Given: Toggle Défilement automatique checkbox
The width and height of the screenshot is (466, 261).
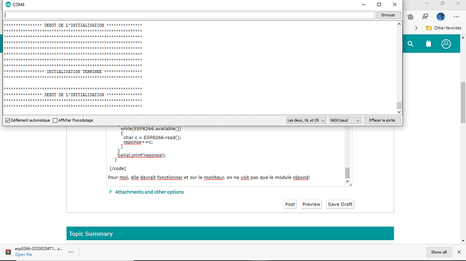Looking at the screenshot, I should [7, 120].
